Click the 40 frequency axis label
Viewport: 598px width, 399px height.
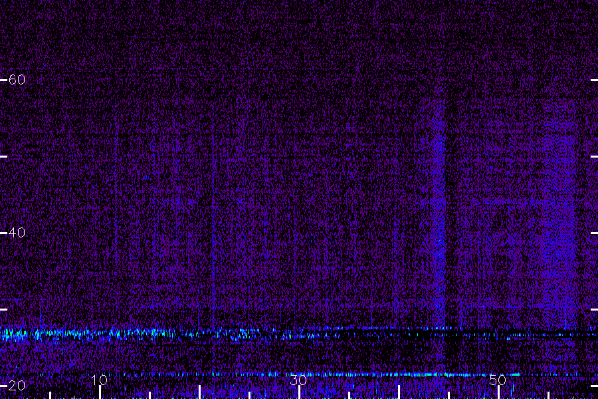point(17,233)
